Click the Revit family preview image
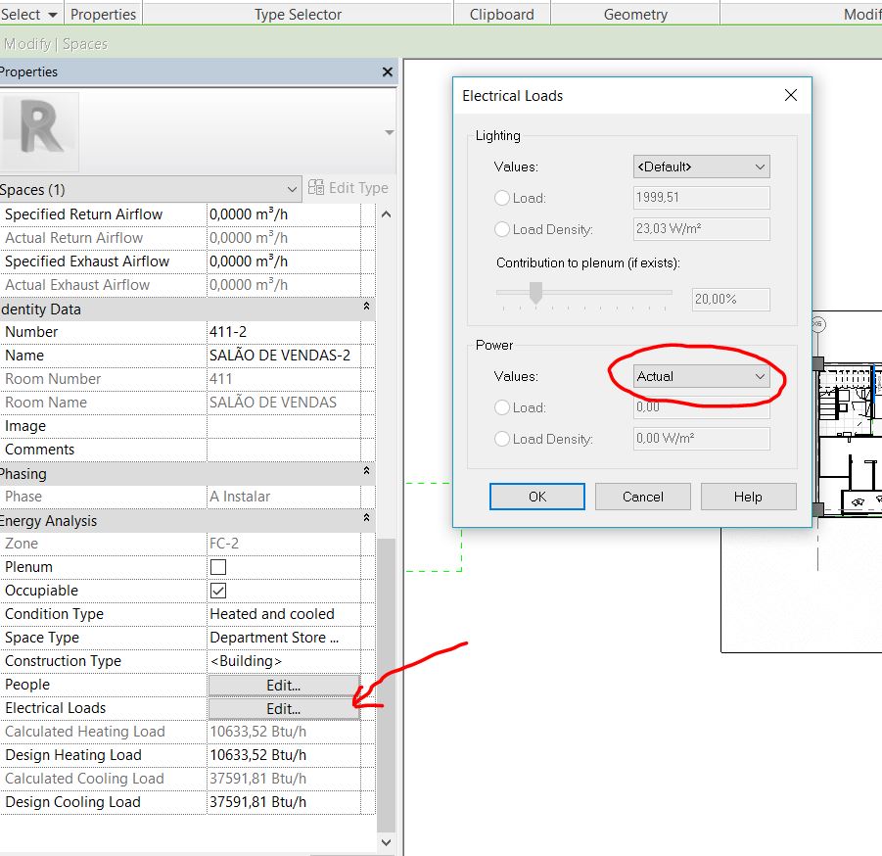The image size is (882, 856). point(41,130)
